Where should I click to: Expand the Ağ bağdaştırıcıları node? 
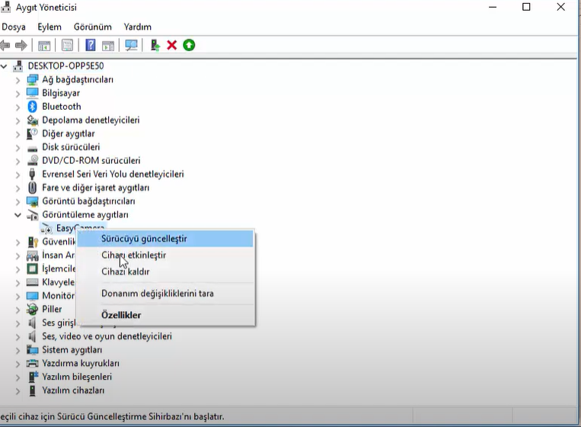(18, 80)
